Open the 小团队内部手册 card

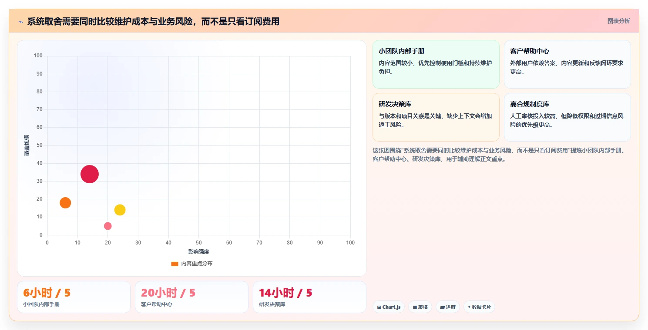click(x=436, y=64)
